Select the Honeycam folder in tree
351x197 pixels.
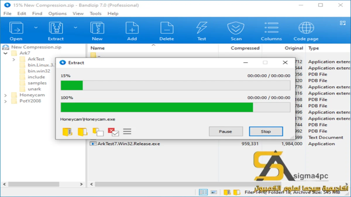click(x=32, y=95)
